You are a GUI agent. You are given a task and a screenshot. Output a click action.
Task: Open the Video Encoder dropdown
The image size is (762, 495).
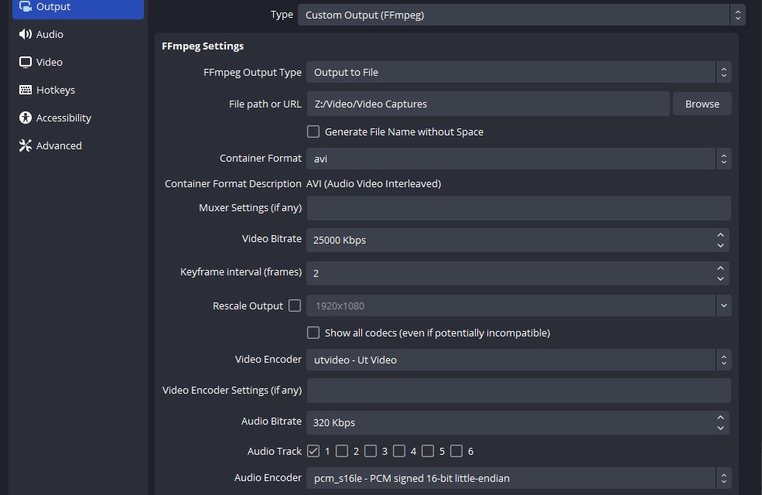coord(518,360)
